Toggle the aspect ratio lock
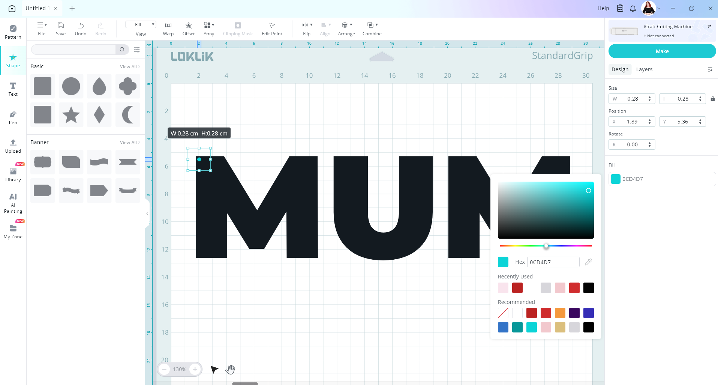718x385 pixels. click(712, 99)
